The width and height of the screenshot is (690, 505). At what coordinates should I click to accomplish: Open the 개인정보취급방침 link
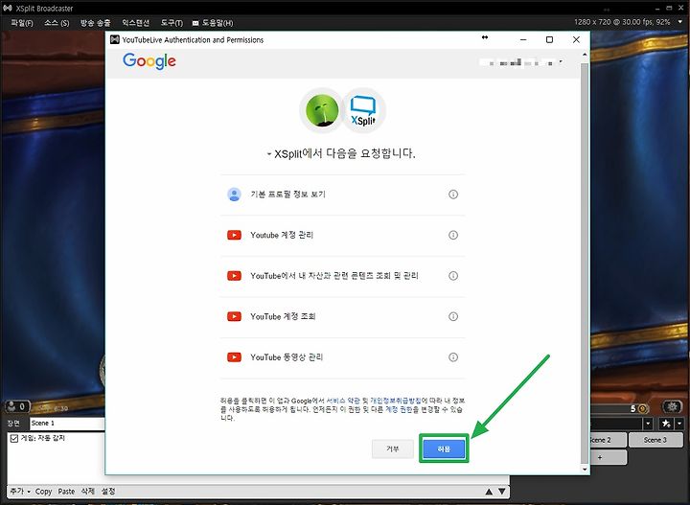tap(396, 401)
